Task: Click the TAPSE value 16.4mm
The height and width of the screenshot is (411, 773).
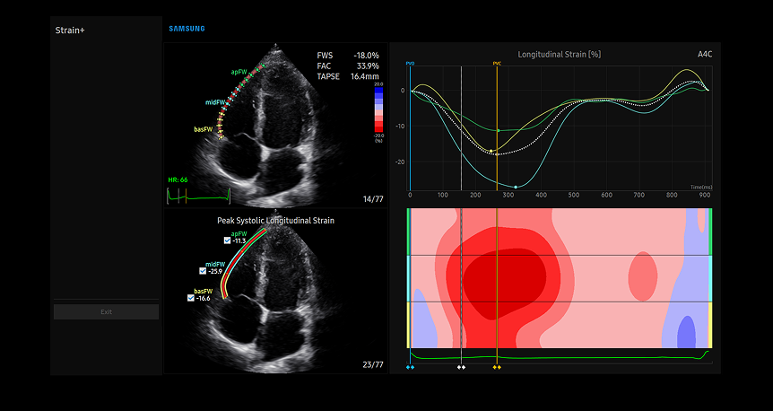Action: (365, 76)
